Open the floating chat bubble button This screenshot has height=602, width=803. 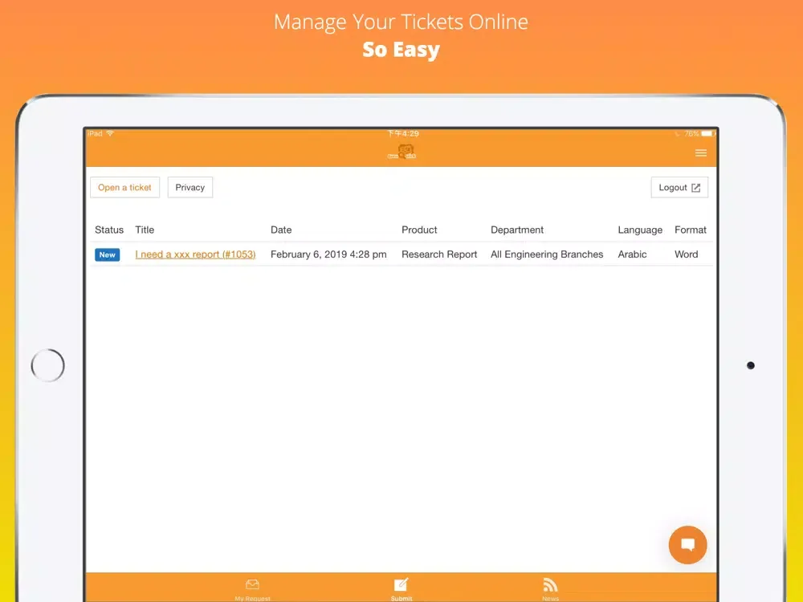click(x=687, y=545)
